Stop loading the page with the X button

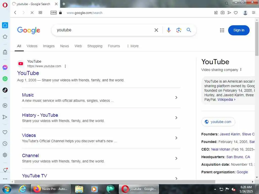click(32, 13)
